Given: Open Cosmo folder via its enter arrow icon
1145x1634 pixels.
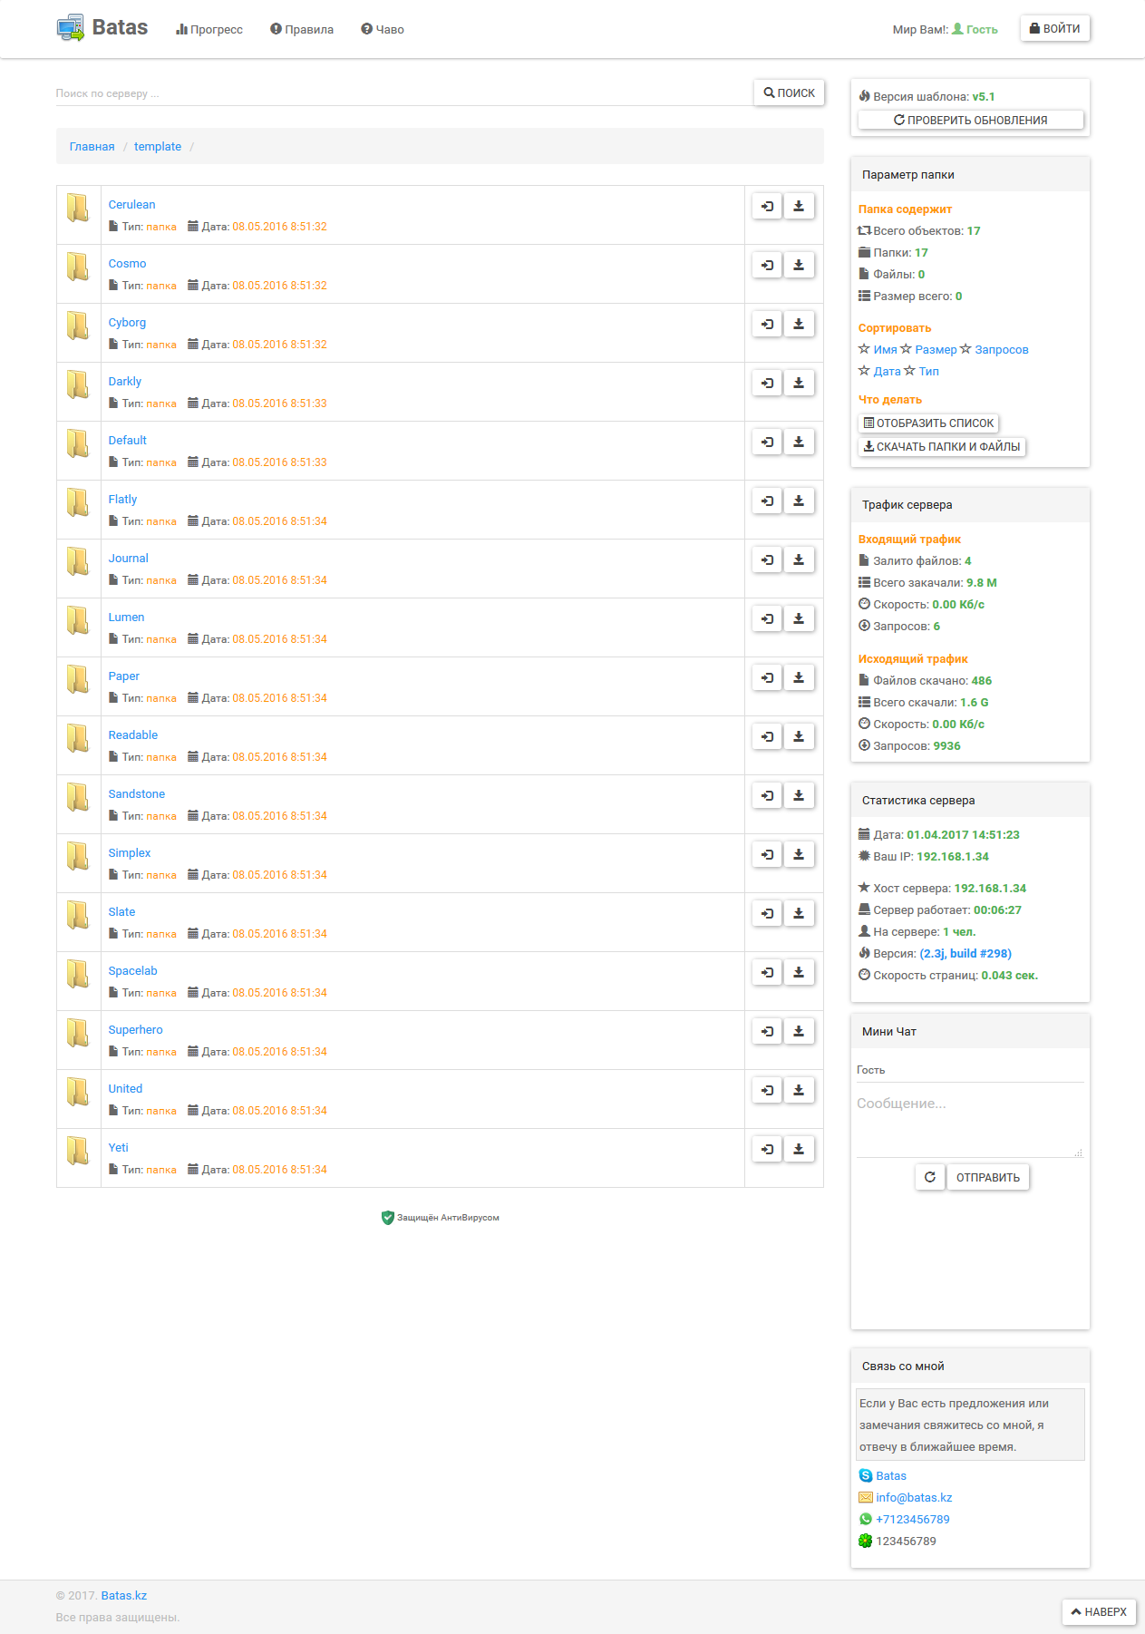Looking at the screenshot, I should pos(767,266).
